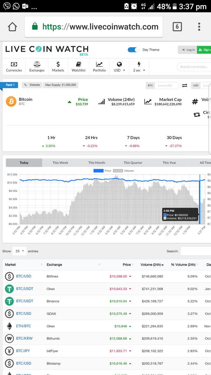Viewport: 211px width, 375px height.
Task: Open the Markets dollar icon
Action: click(x=58, y=64)
